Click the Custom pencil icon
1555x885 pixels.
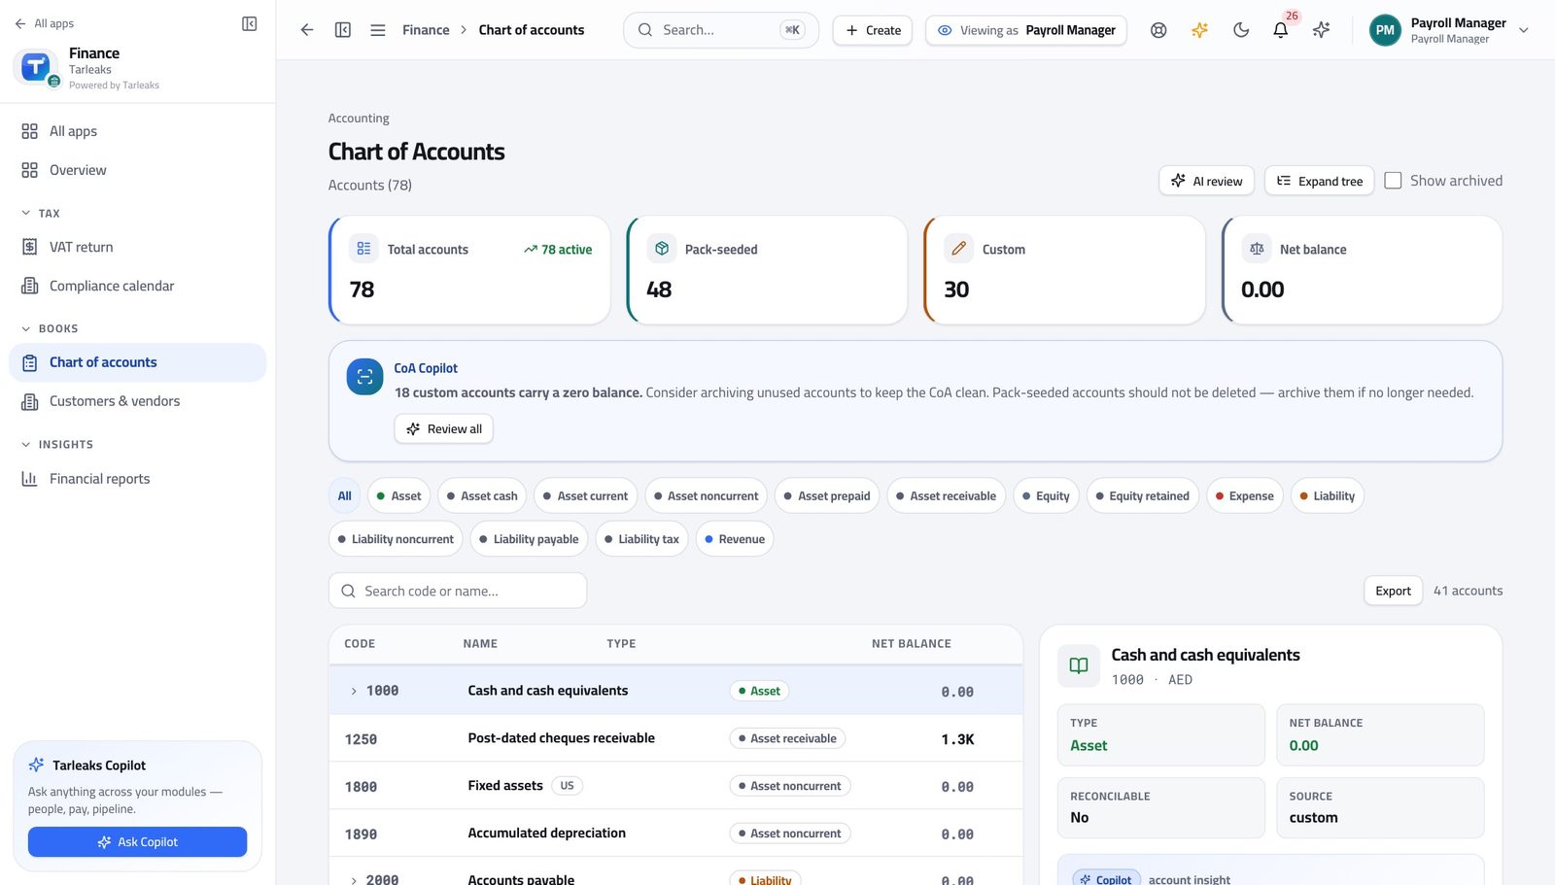click(959, 249)
